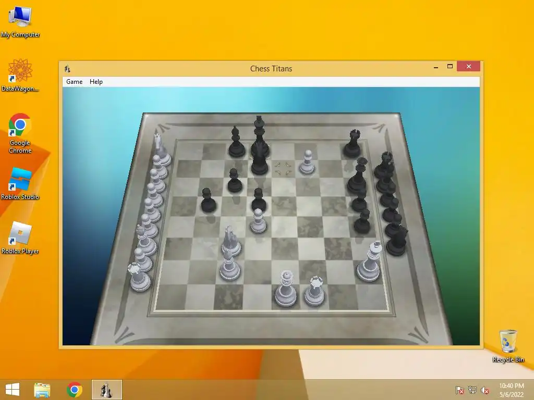Open the Game menu
Image resolution: width=534 pixels, height=400 pixels.
(x=74, y=82)
